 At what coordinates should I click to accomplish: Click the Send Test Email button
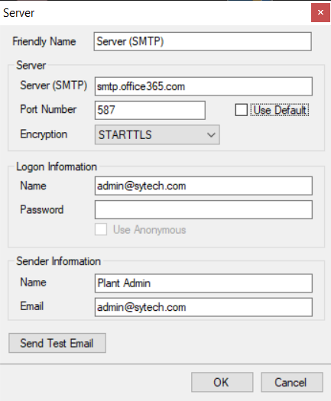[57, 343]
